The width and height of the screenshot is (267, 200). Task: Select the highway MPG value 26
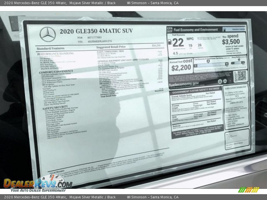(x=200, y=45)
